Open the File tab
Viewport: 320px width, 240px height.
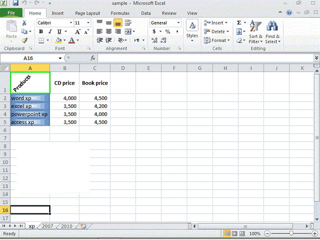(11, 13)
